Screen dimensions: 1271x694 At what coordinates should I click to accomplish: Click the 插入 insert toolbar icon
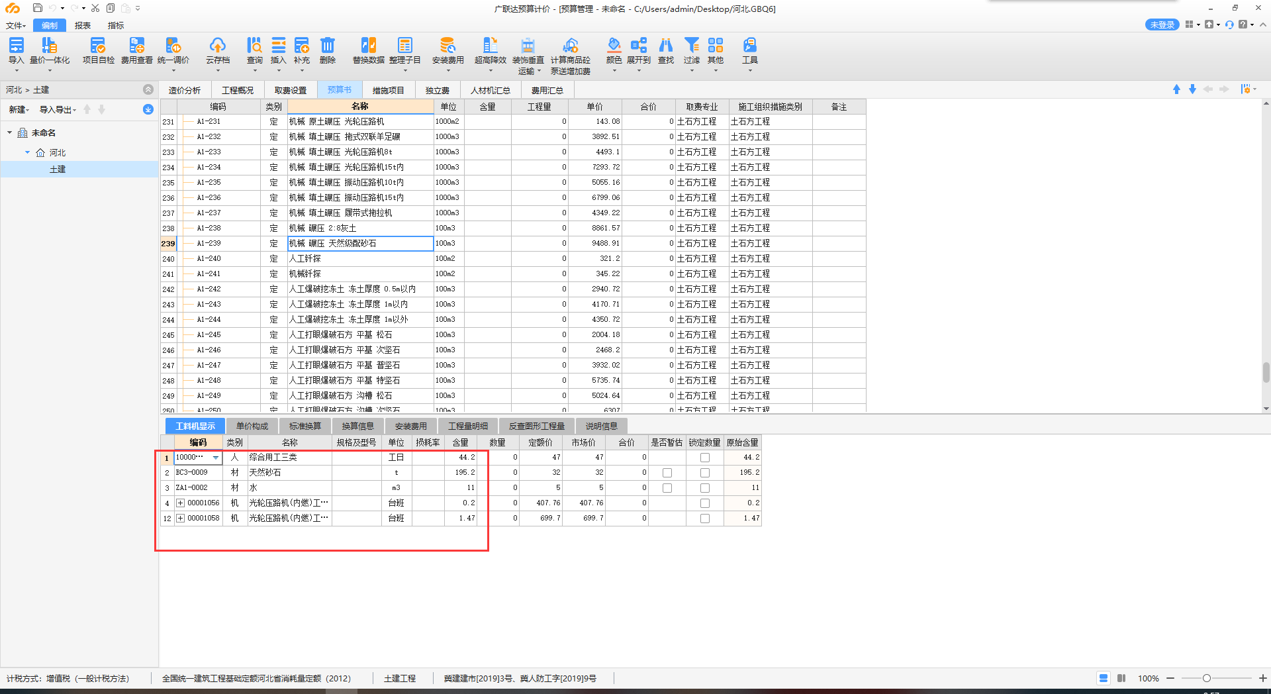coord(279,51)
